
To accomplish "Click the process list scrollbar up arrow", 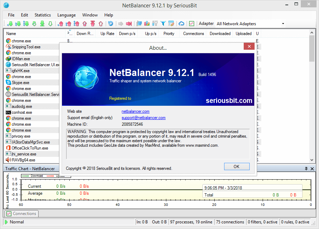I will [312, 33].
